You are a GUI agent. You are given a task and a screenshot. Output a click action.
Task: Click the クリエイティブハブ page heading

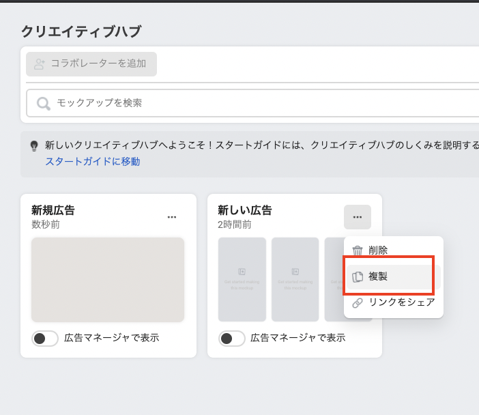81,31
